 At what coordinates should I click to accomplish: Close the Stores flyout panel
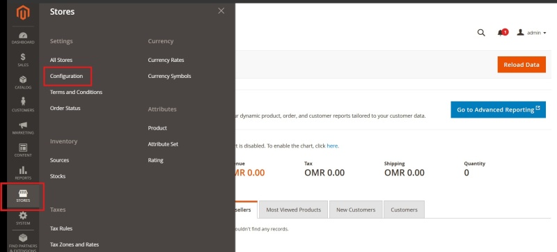221,11
